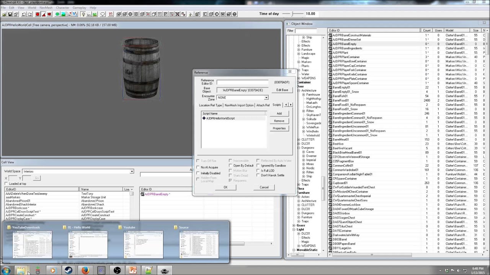Toggle the light bulb lighting icon
The height and width of the screenshot is (275, 490).
(x=83, y=14)
